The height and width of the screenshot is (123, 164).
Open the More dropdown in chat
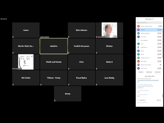159,100
